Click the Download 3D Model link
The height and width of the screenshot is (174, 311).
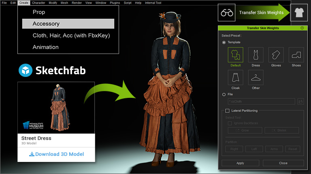pyautogui.click(x=56, y=154)
